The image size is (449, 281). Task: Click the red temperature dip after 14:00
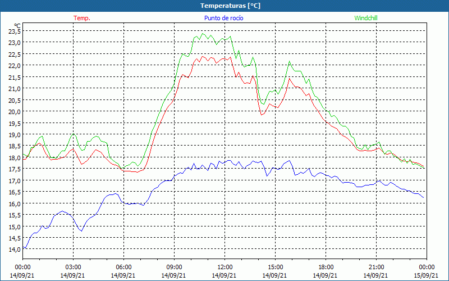(262, 115)
